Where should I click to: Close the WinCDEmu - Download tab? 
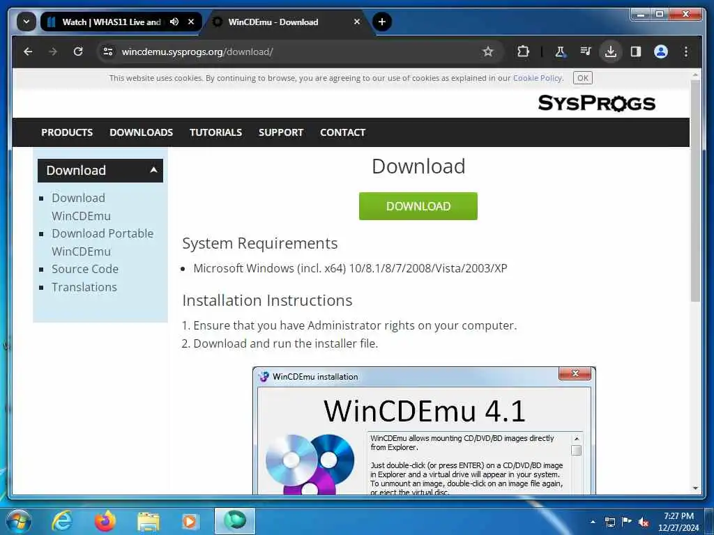[x=357, y=22]
